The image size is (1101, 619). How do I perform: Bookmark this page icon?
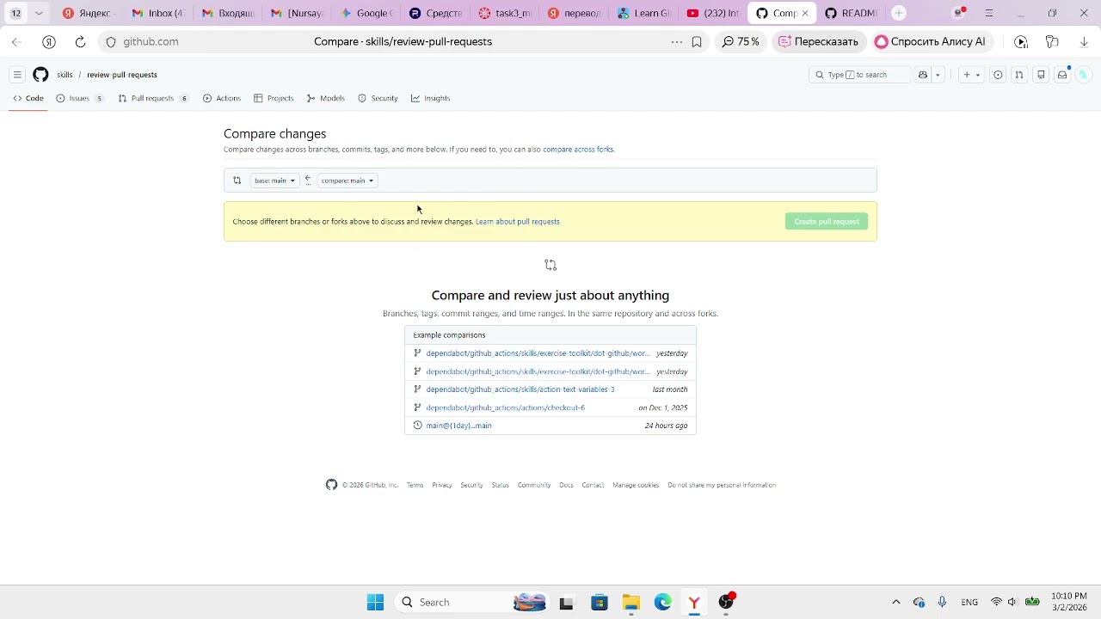pyautogui.click(x=697, y=41)
